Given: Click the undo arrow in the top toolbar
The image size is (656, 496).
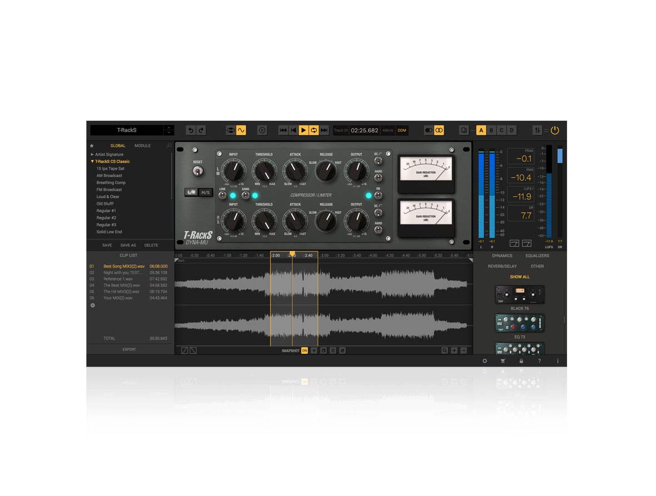Looking at the screenshot, I should 191,130.
